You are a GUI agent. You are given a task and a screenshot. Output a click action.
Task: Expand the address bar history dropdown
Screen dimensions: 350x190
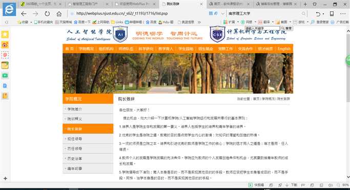222,14
